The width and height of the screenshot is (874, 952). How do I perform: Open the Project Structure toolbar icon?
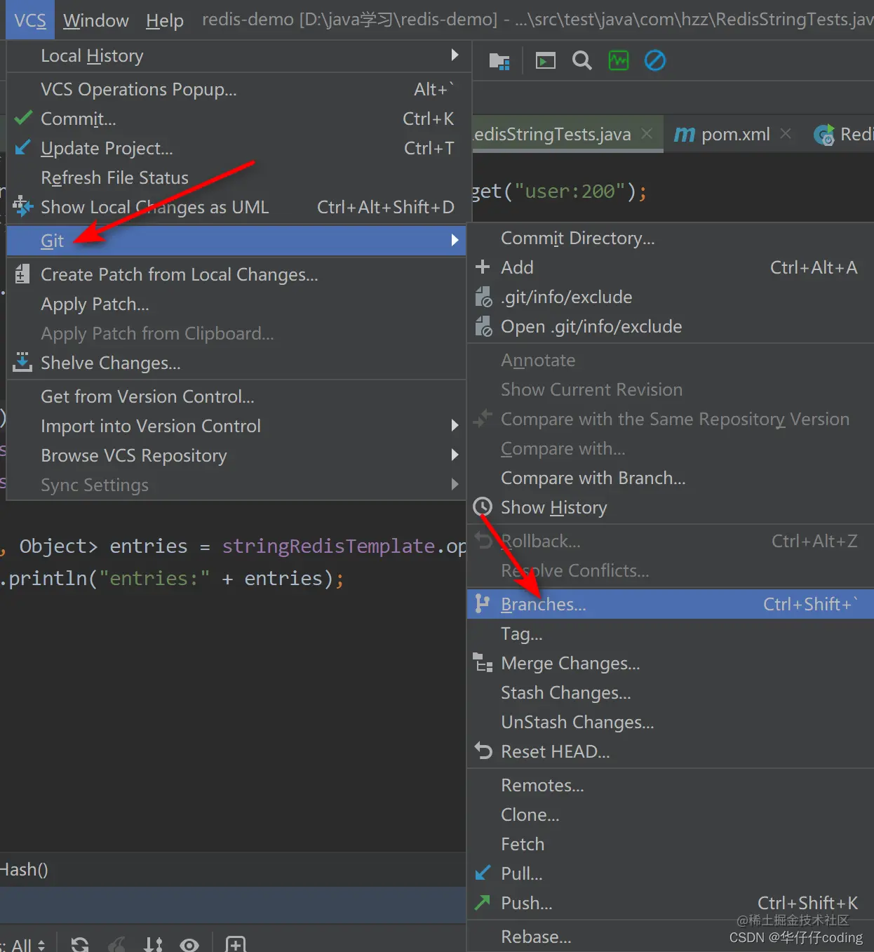(x=499, y=62)
